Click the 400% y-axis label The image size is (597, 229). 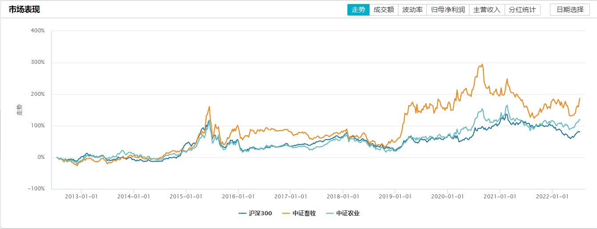click(38, 31)
